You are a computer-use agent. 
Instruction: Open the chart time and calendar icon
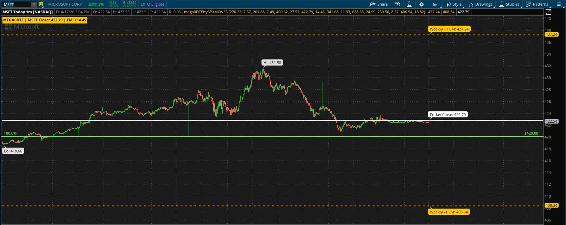point(397,4)
